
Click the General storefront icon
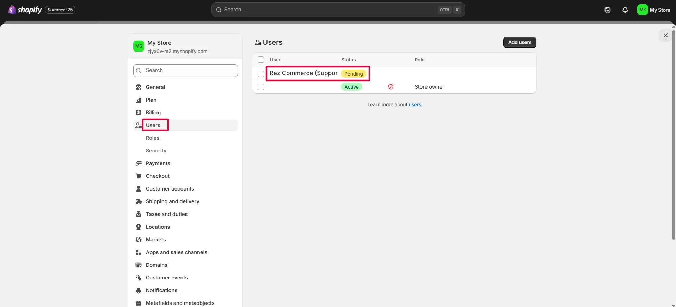[x=139, y=87]
